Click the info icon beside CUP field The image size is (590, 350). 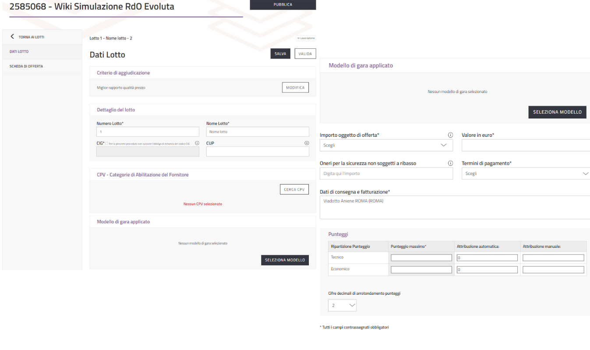point(307,143)
